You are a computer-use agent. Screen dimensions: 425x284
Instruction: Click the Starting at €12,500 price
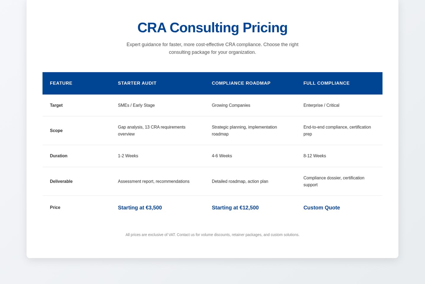point(235,208)
